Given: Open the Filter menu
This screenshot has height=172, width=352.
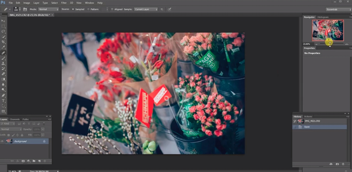Looking at the screenshot, I should pos(64,3).
